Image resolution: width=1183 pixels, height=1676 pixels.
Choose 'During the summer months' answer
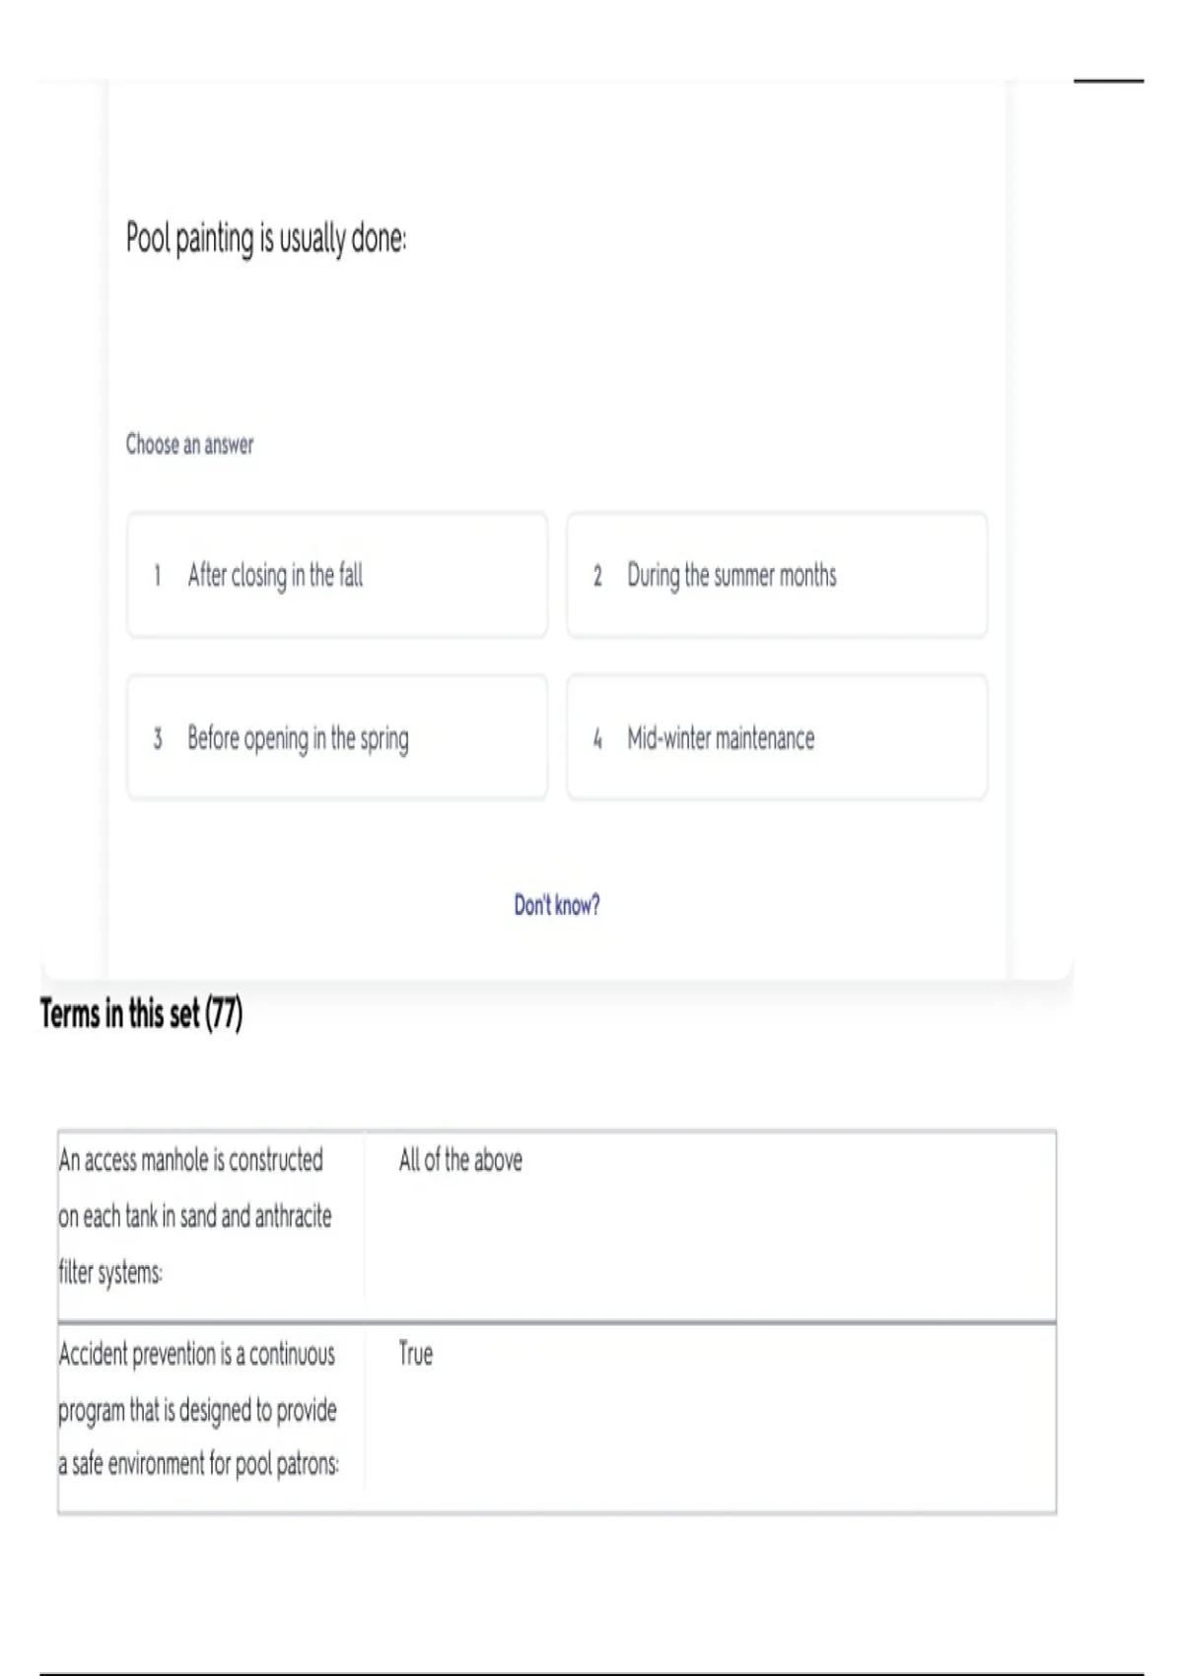click(776, 575)
